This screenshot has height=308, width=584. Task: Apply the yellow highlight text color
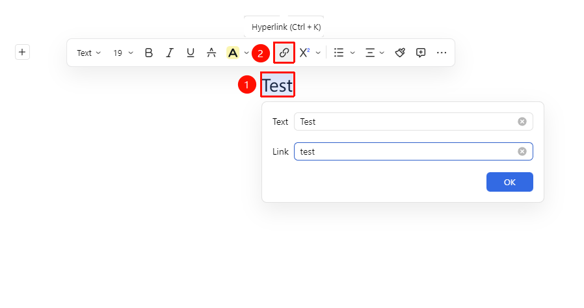[x=233, y=53]
